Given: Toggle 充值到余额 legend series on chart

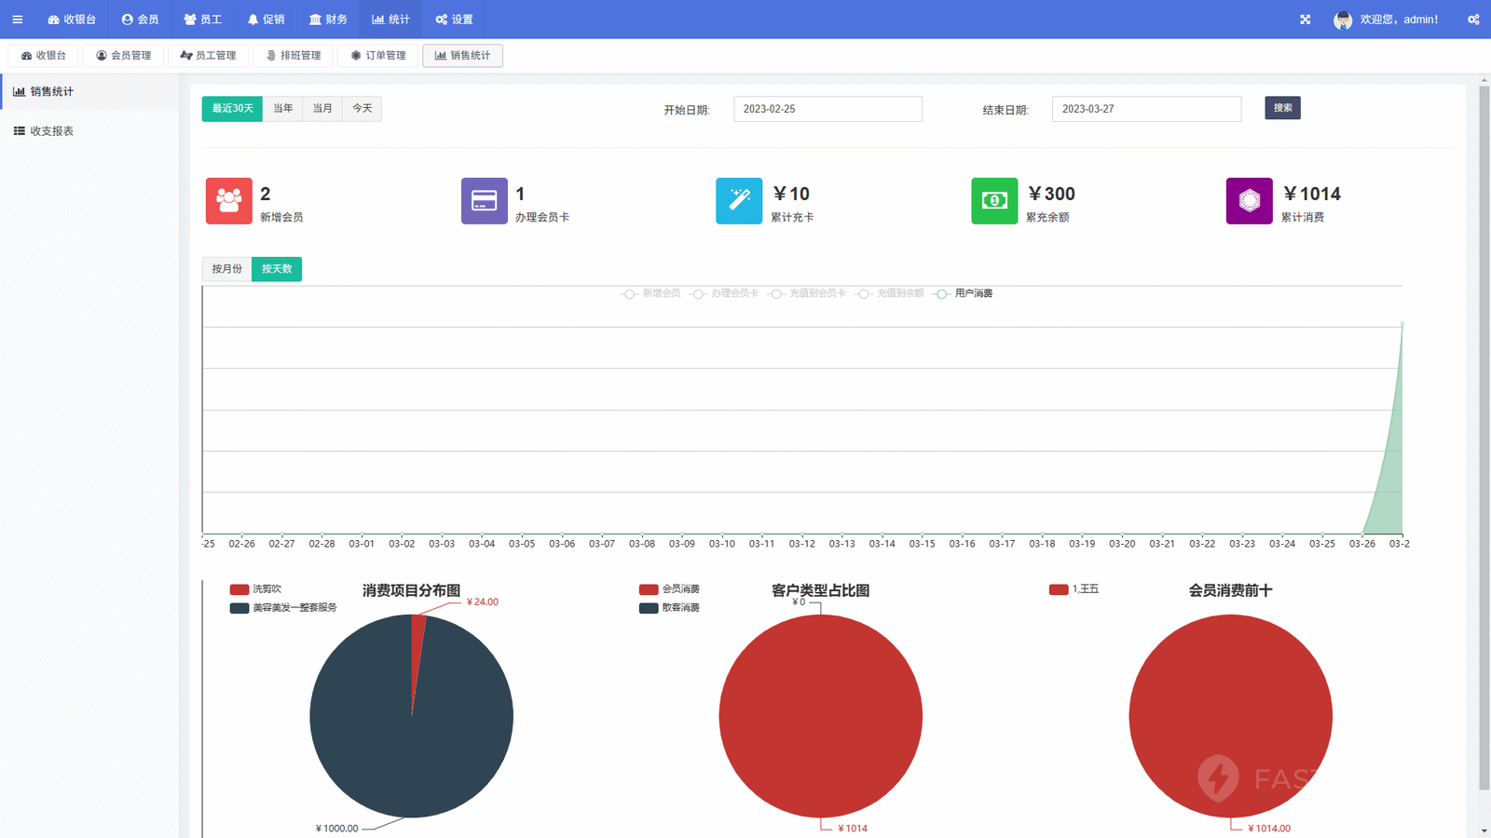Looking at the screenshot, I should coord(889,293).
